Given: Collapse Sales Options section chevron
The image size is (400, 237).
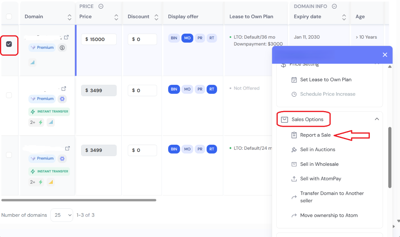Looking at the screenshot, I should pos(377,119).
